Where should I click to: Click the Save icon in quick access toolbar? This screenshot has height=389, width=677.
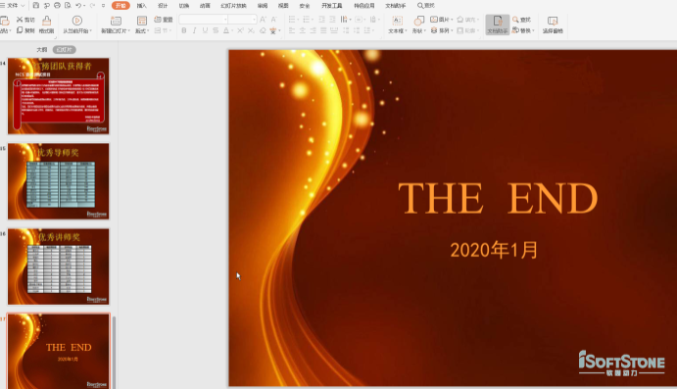point(36,6)
